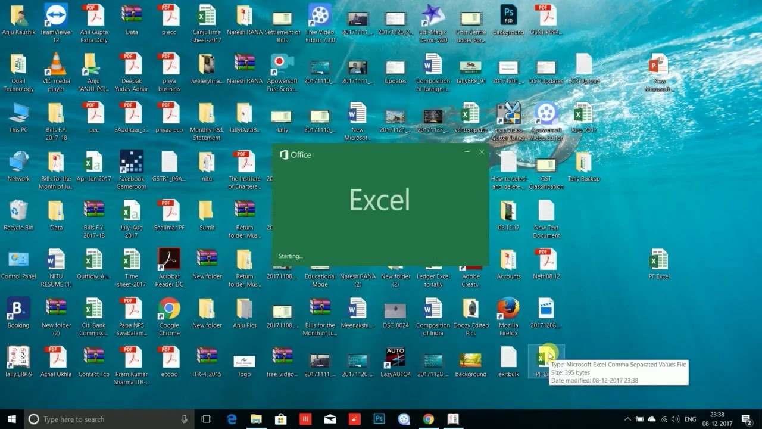Open NITU RESUME (1) Word document
762x429 pixels.
[x=56, y=268]
